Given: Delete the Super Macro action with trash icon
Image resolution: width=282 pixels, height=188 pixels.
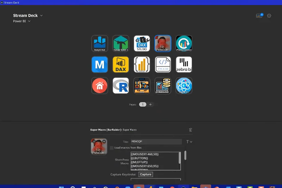Looking at the screenshot, I should pyautogui.click(x=190, y=130).
